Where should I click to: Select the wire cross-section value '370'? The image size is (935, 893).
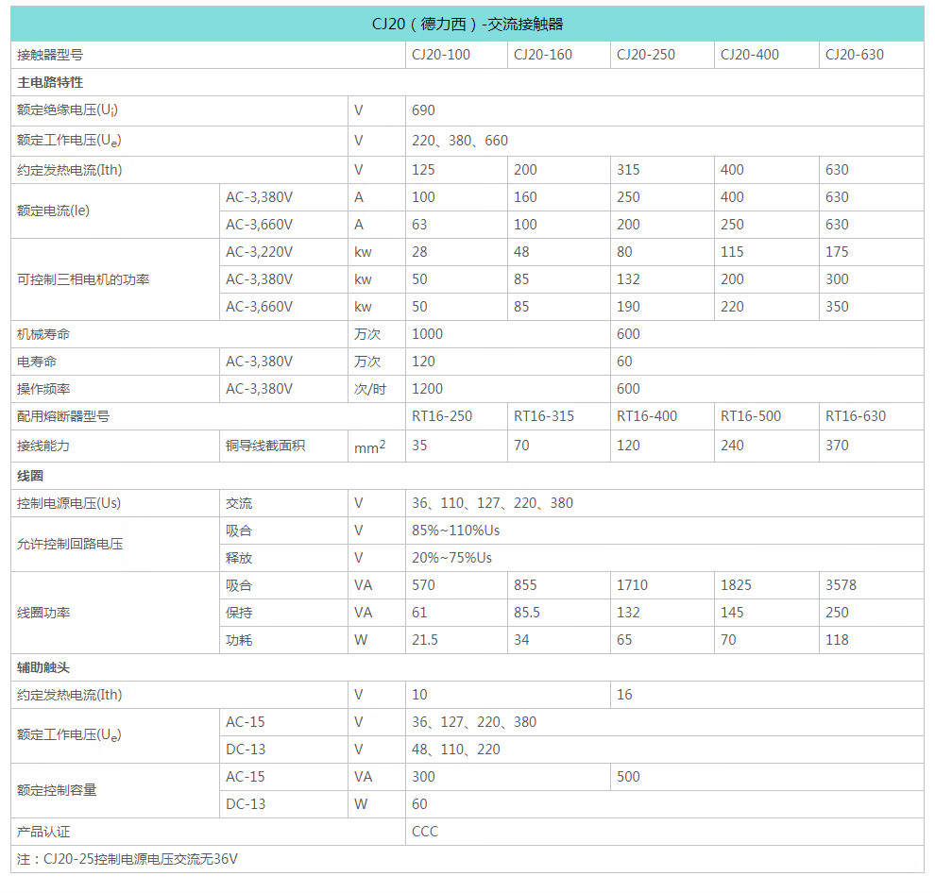coord(837,446)
